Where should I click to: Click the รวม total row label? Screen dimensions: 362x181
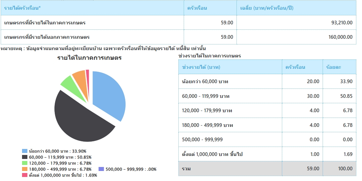pyautogui.click(x=186, y=169)
